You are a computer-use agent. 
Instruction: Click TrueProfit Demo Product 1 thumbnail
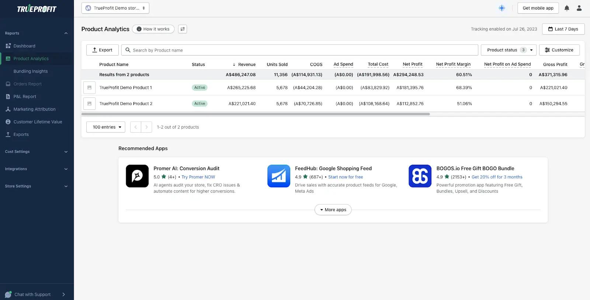pyautogui.click(x=89, y=88)
